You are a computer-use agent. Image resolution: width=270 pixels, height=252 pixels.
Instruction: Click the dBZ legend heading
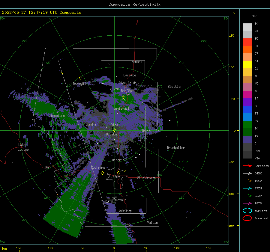click(x=254, y=16)
